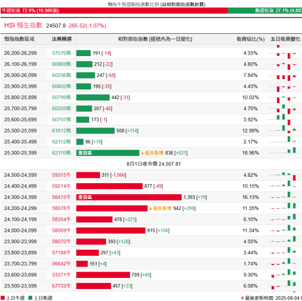Open bull warrant link 58078牛
Viewport: 302px width, 301px height.
point(62,208)
